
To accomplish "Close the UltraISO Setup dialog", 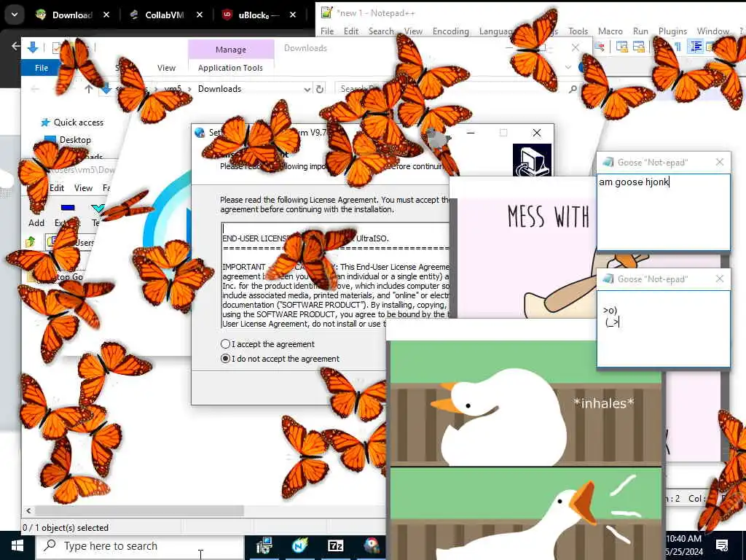I will [x=537, y=133].
